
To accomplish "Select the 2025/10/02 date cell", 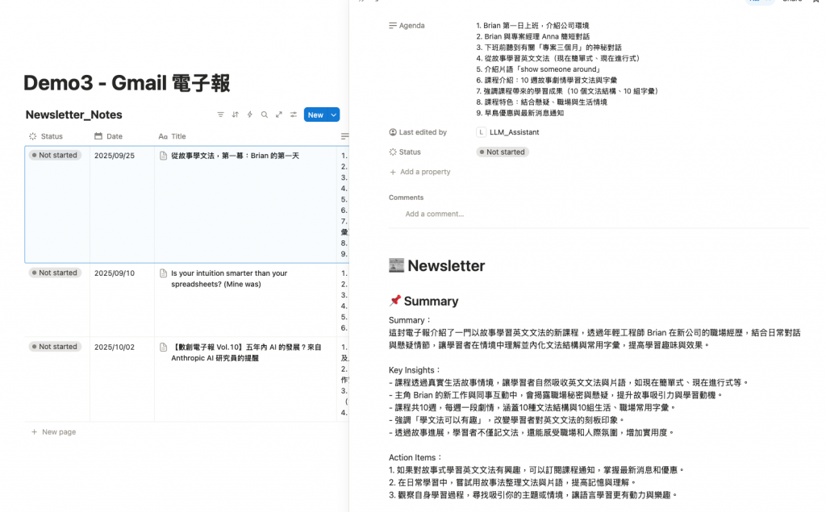I will point(115,348).
